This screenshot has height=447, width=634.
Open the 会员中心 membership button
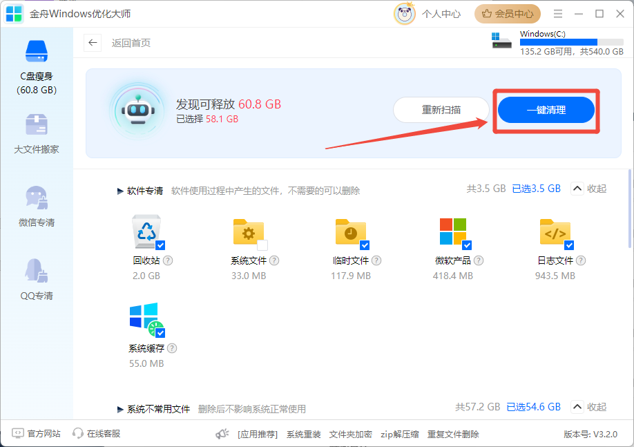tap(508, 14)
